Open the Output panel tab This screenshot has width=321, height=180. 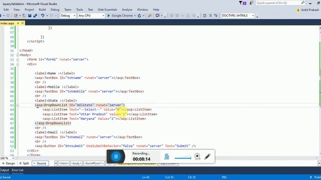5,170
